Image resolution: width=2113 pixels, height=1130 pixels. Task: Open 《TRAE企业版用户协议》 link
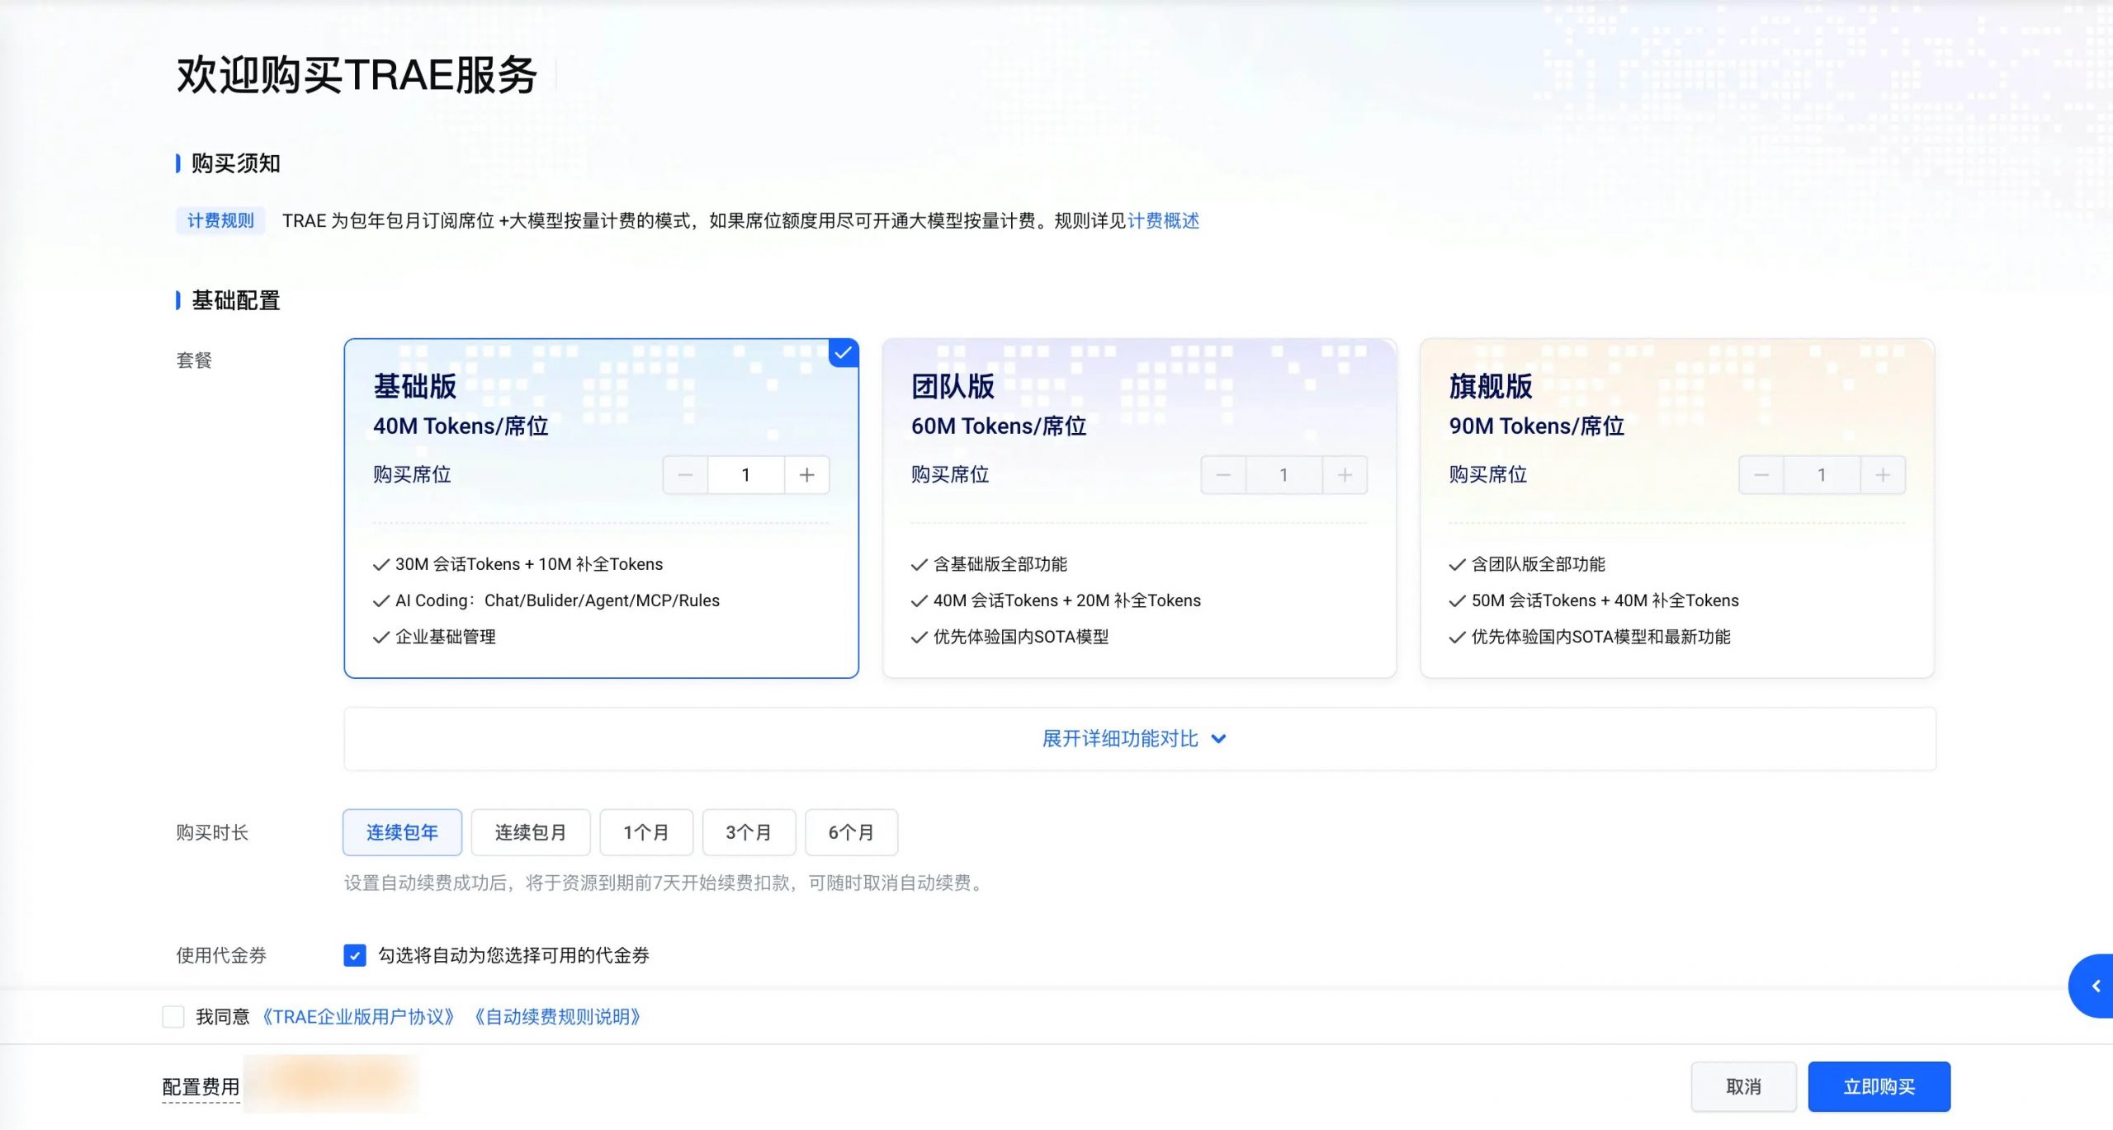point(358,1017)
